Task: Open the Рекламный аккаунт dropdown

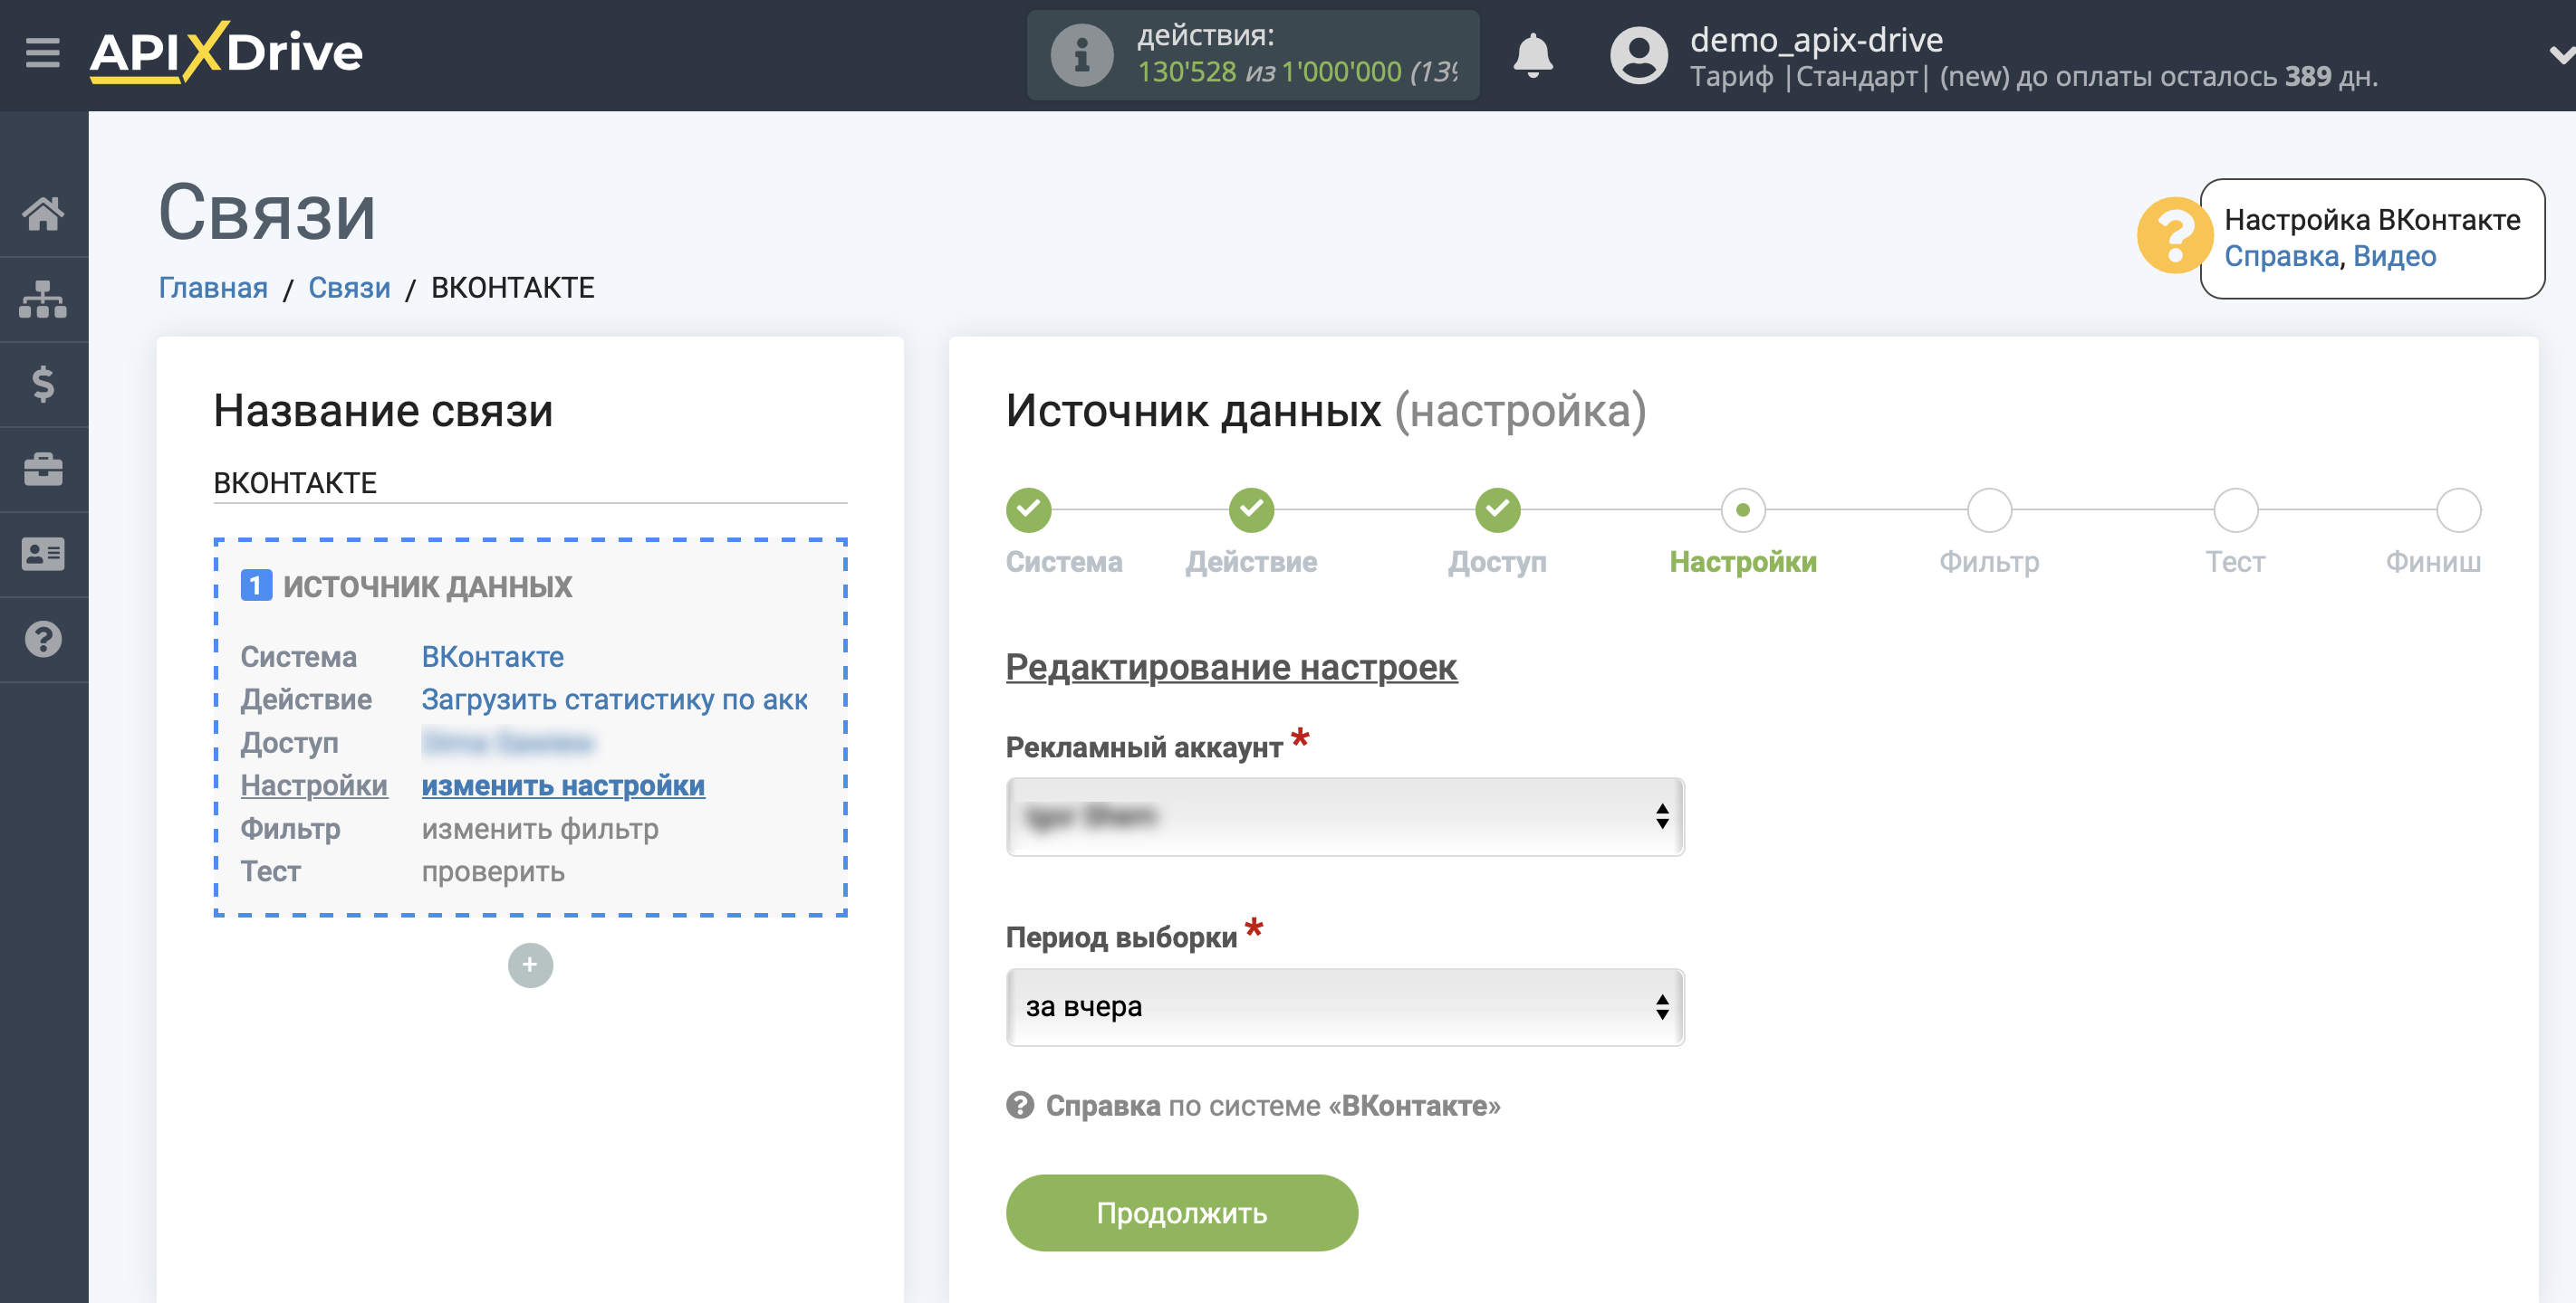Action: [x=1344, y=816]
